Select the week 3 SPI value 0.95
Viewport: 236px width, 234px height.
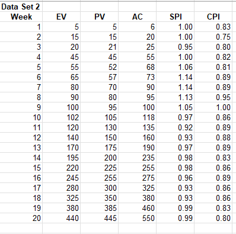(x=175, y=47)
